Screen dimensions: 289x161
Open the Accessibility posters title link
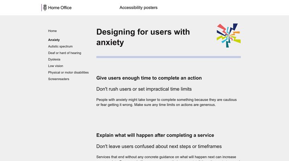[x=138, y=8]
